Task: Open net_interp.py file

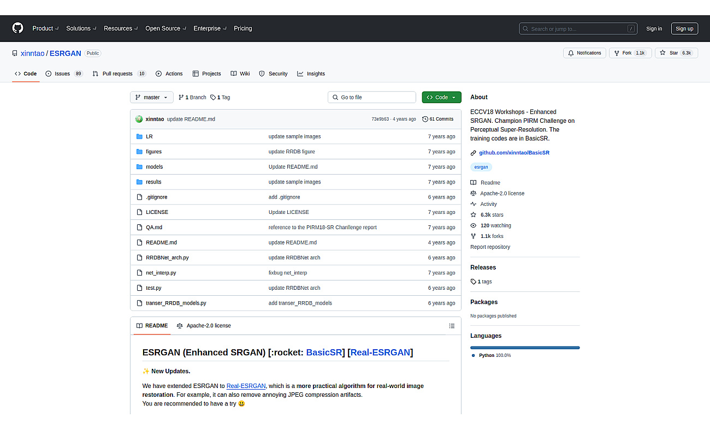Action: (x=161, y=273)
